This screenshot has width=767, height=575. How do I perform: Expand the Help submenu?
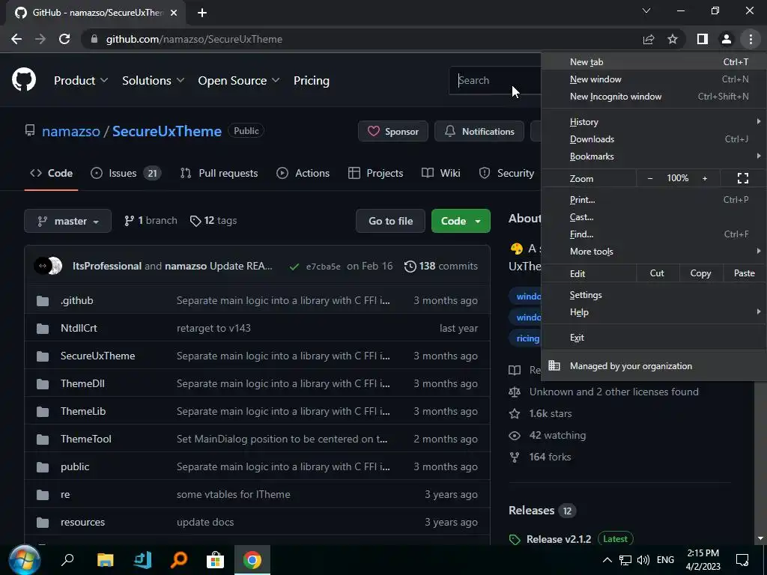click(x=654, y=312)
